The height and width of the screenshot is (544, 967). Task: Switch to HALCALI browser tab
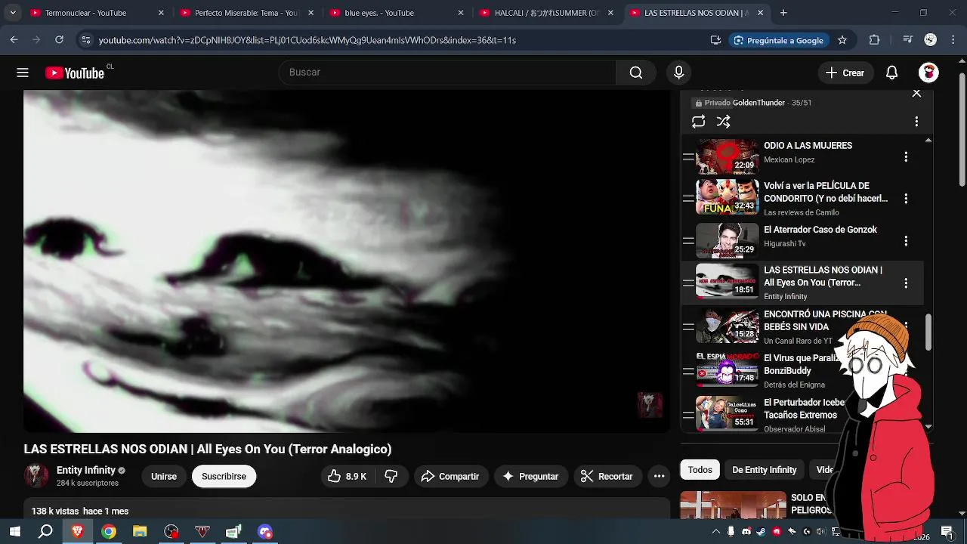(548, 13)
